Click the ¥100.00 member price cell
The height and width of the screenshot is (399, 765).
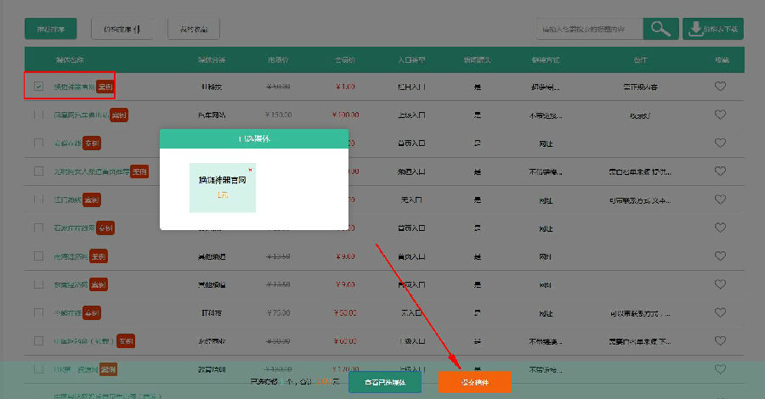(345, 115)
